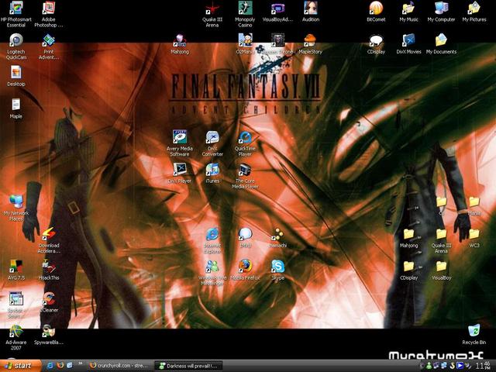Screen dimensions: 496x372
Task: Launch Skype from the desktop
Action: pyautogui.click(x=277, y=270)
